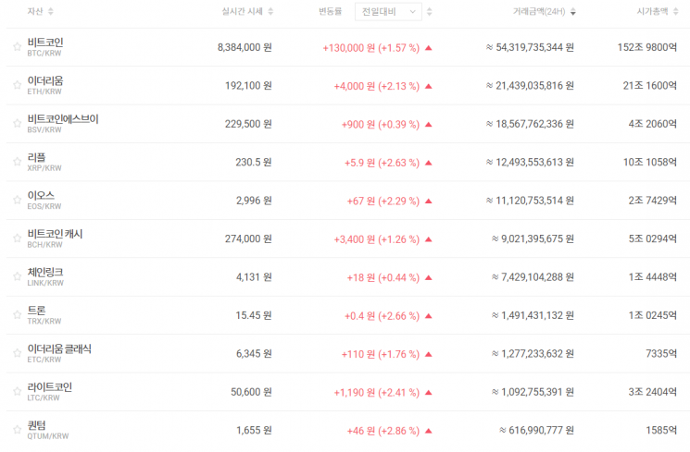Click up triangle in 라이트코인 row
690x452 pixels.
coord(429,392)
